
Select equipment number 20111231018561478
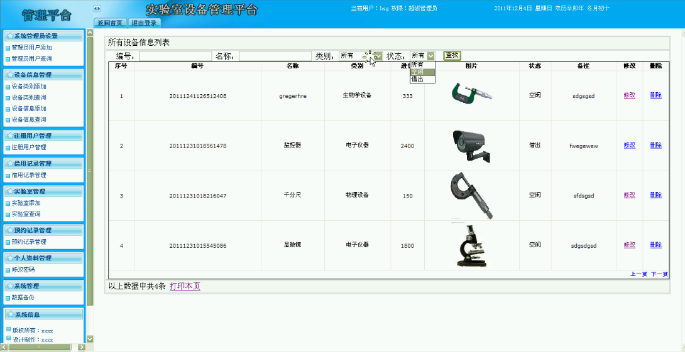(x=198, y=146)
